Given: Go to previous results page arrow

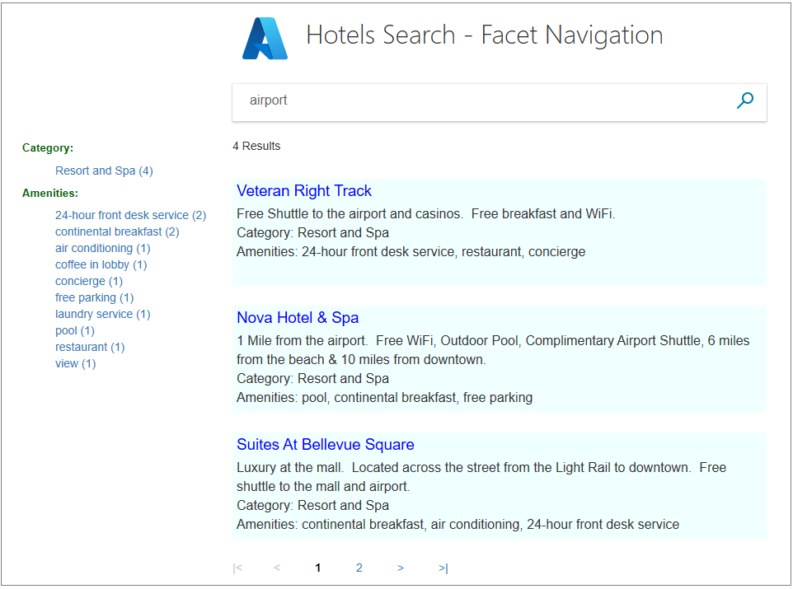Looking at the screenshot, I should pos(277,568).
